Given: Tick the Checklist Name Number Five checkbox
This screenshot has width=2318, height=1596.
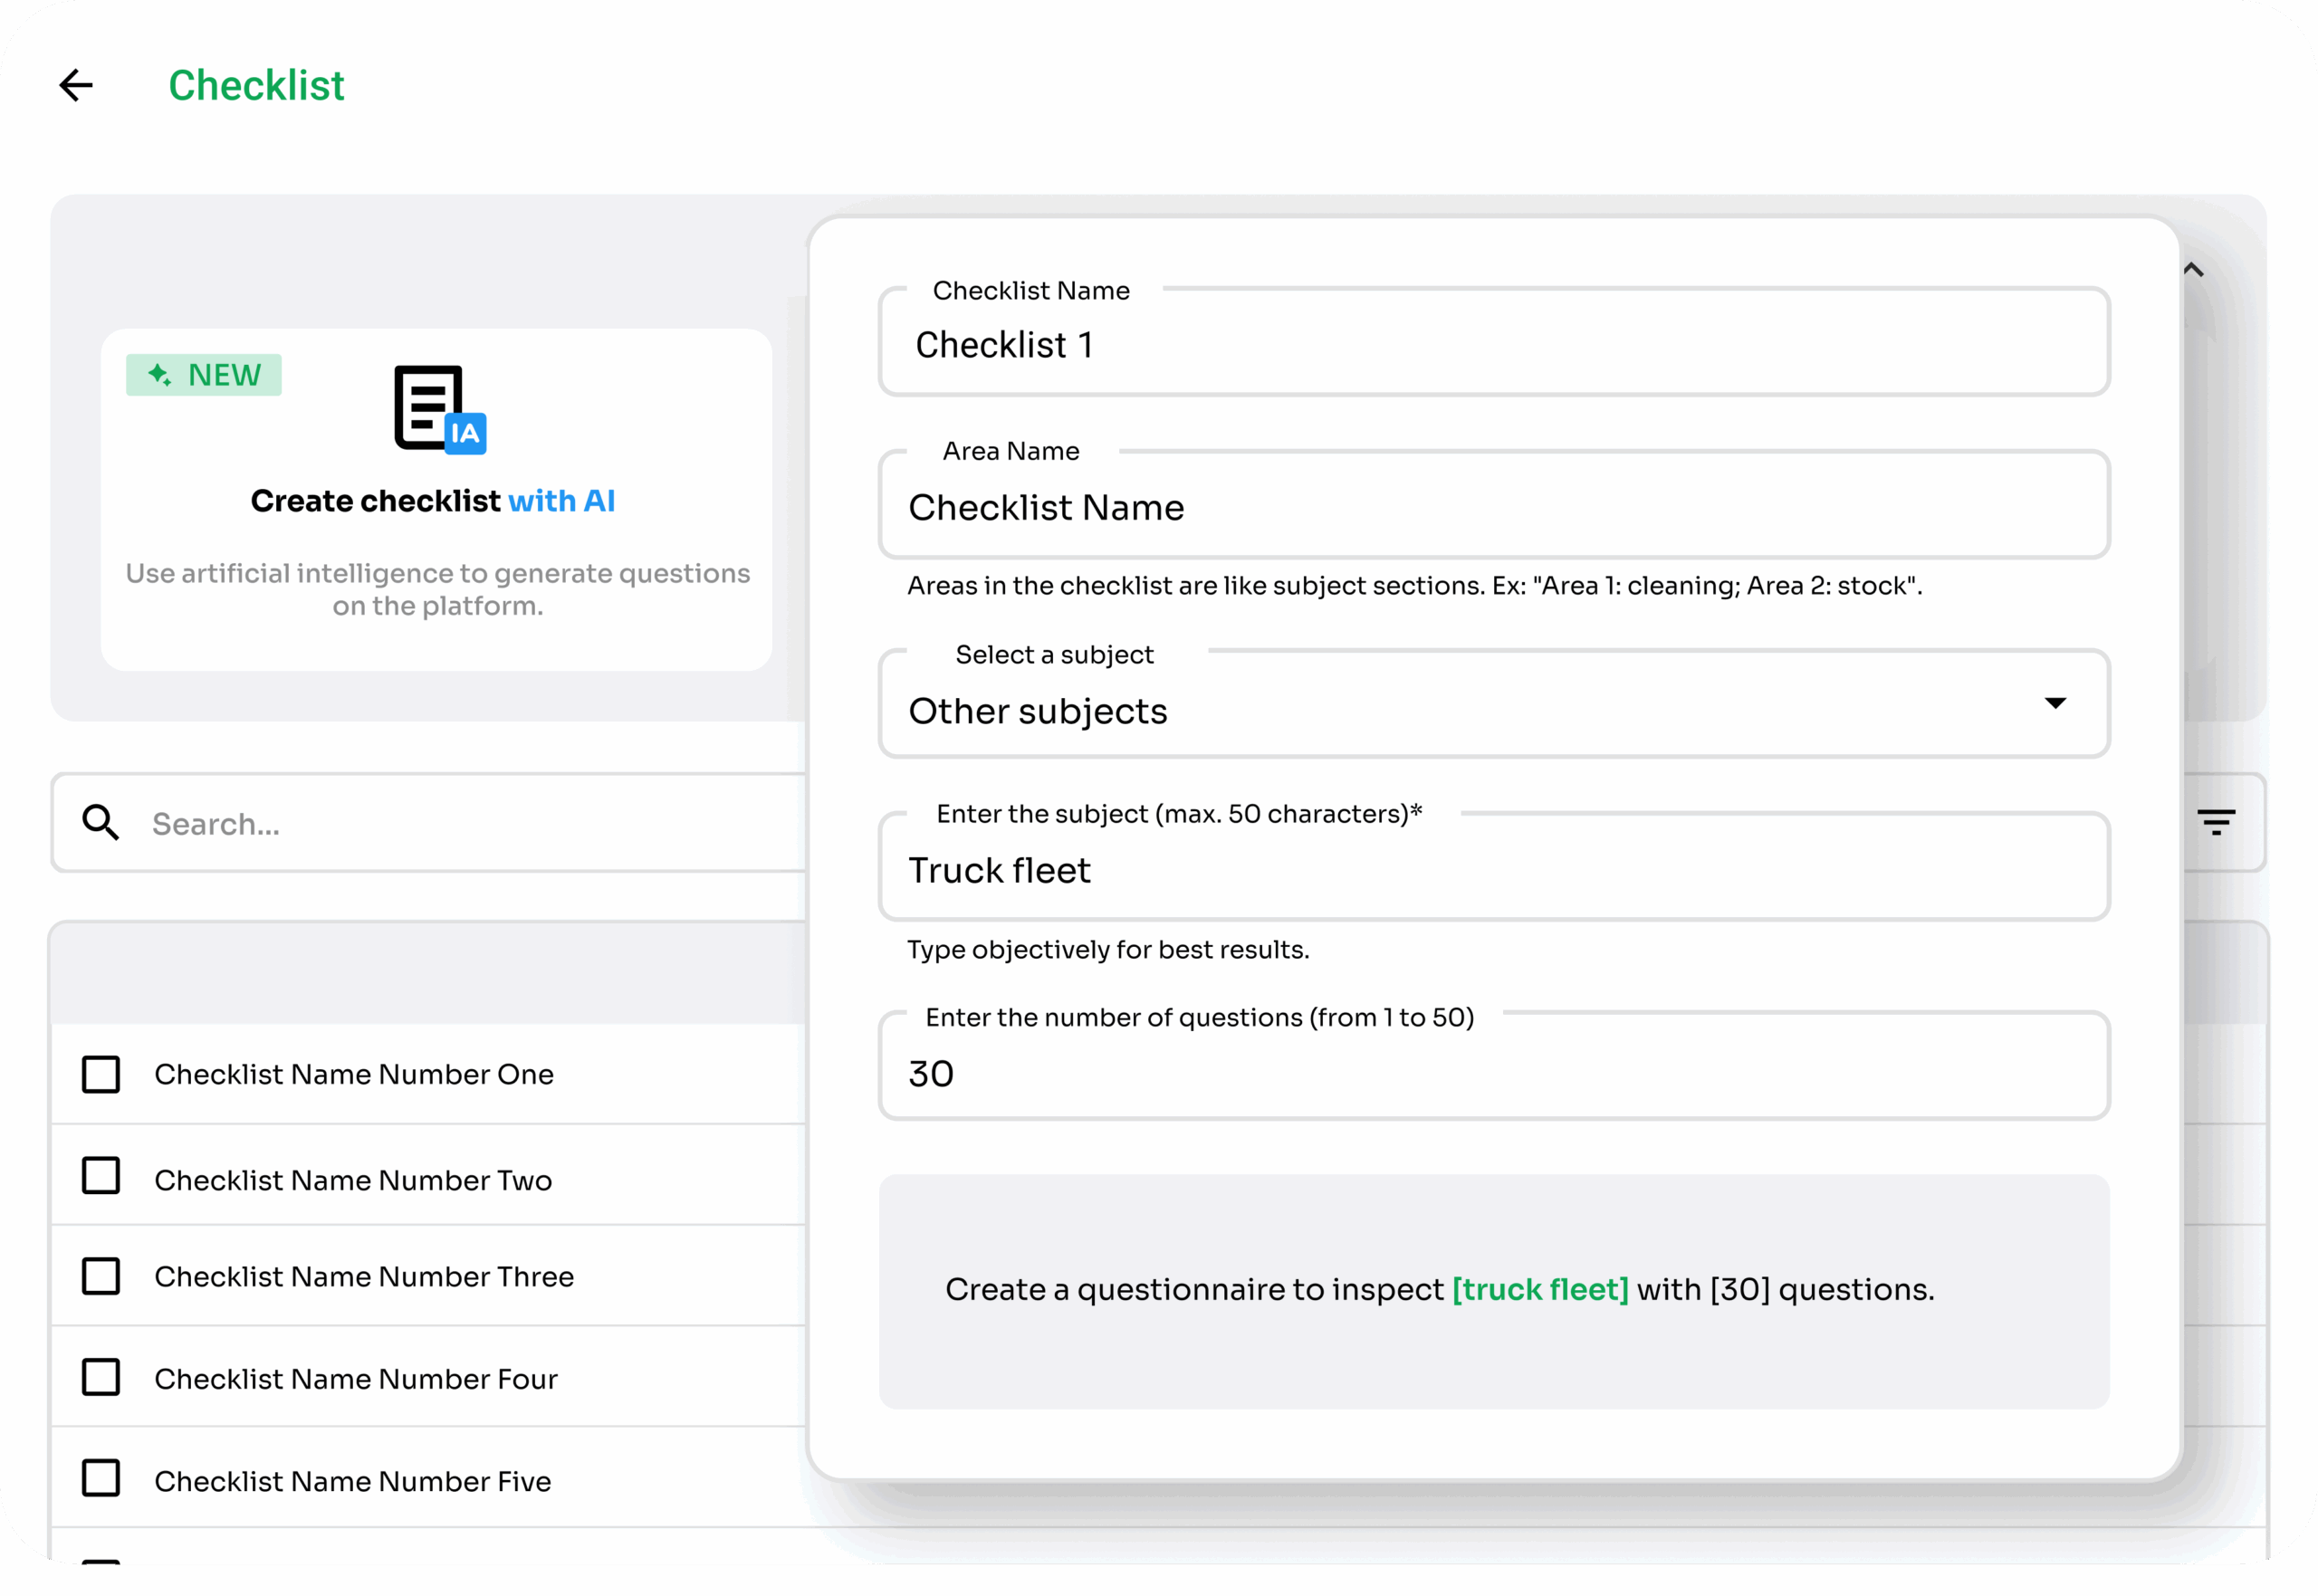Looking at the screenshot, I should (x=101, y=1479).
